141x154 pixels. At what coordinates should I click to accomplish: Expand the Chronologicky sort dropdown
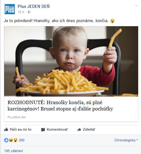point(126,140)
